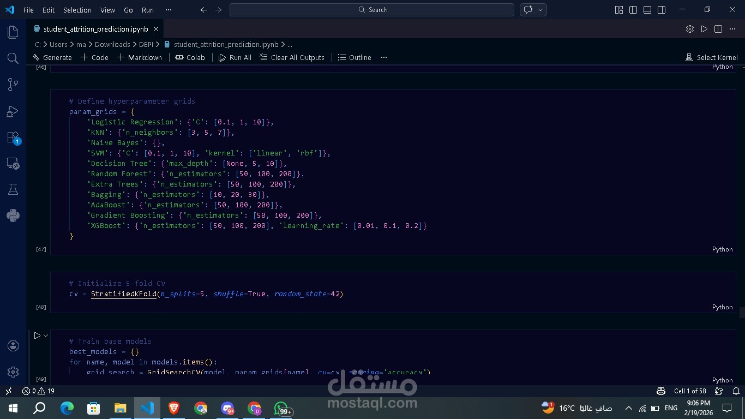Open notebook toolbar overflow after Outline
This screenshot has width=745, height=419.
(384, 57)
